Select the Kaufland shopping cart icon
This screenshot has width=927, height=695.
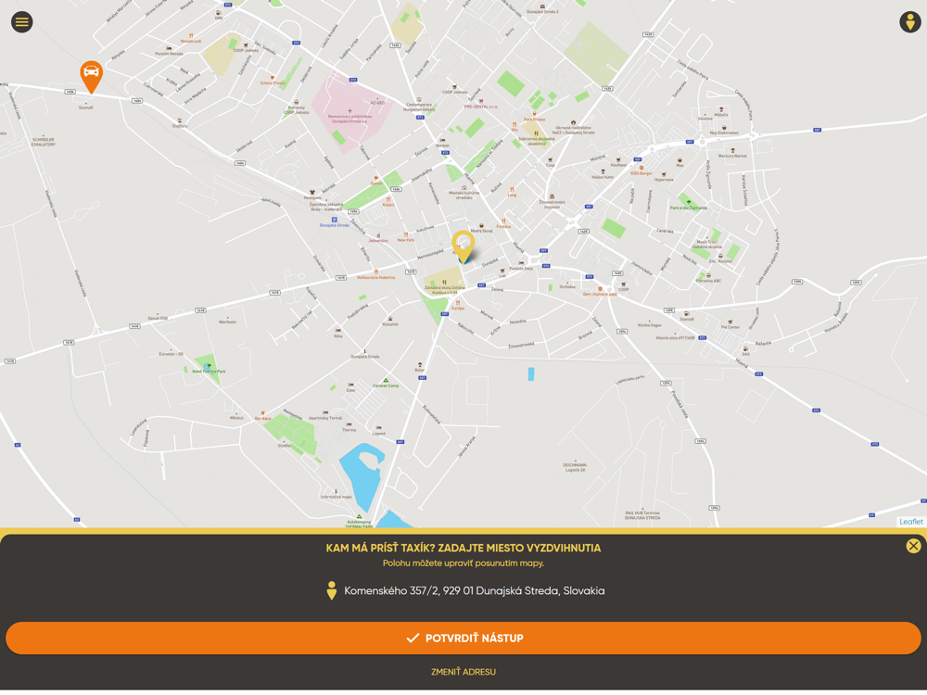pos(618,159)
